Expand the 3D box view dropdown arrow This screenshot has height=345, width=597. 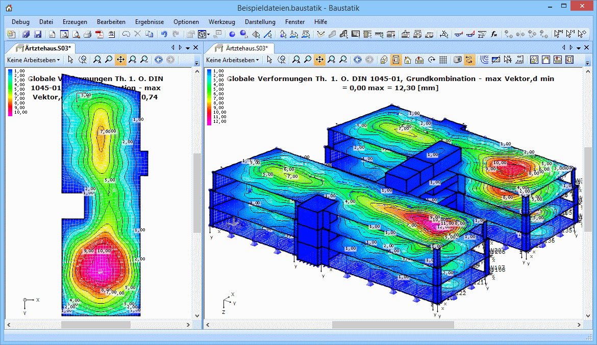[x=209, y=35]
